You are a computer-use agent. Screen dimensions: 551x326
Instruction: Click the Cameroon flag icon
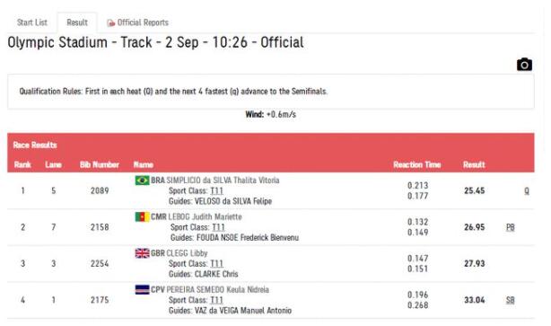[x=143, y=216]
